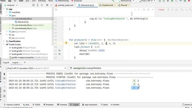This screenshot has height=108, width=192.
Task: Open the Version Control tool window
Action: 12,105
